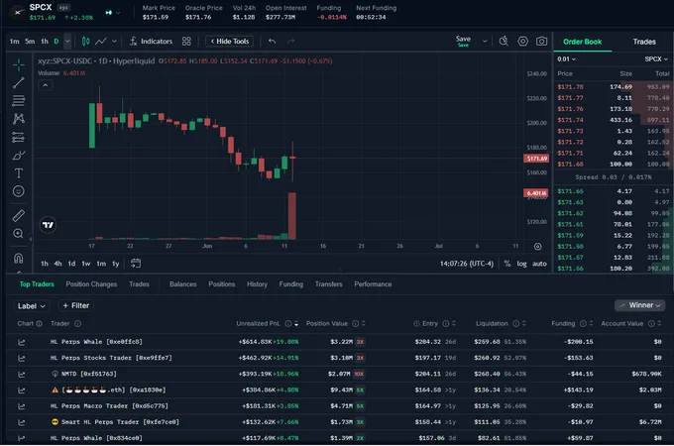Open the quick search icon

[x=504, y=42]
